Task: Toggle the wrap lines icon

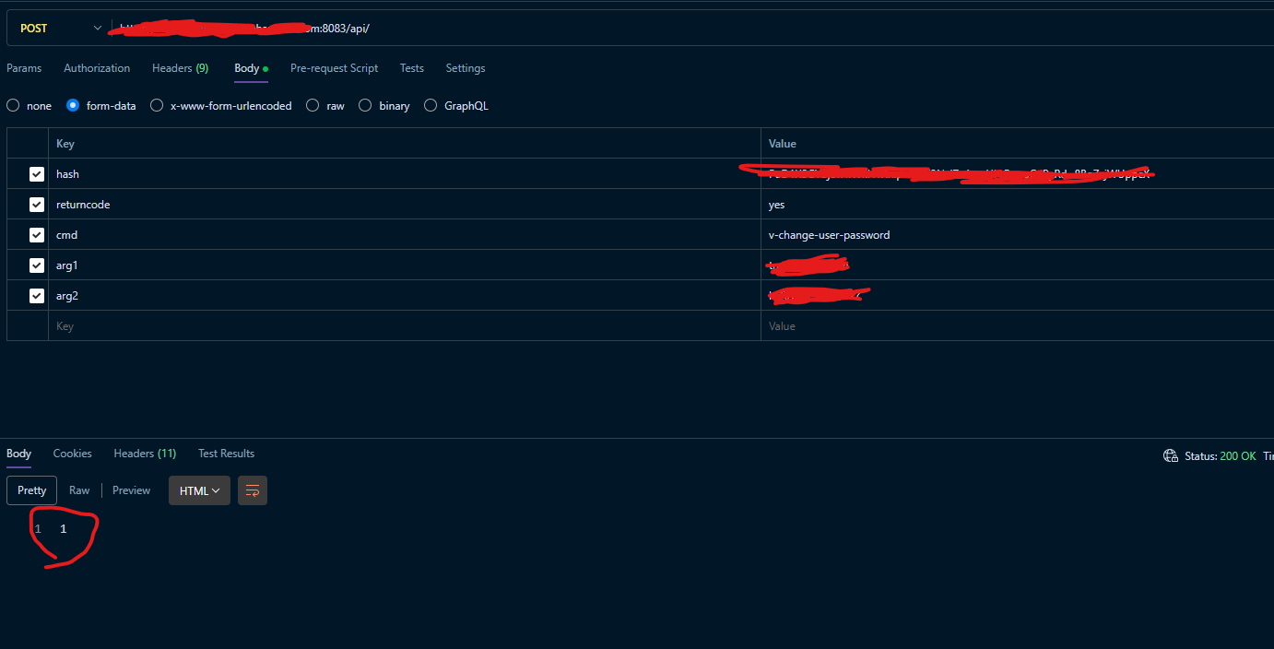Action: pyautogui.click(x=253, y=490)
